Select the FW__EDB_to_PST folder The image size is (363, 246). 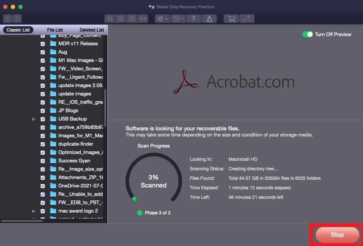pos(80,202)
